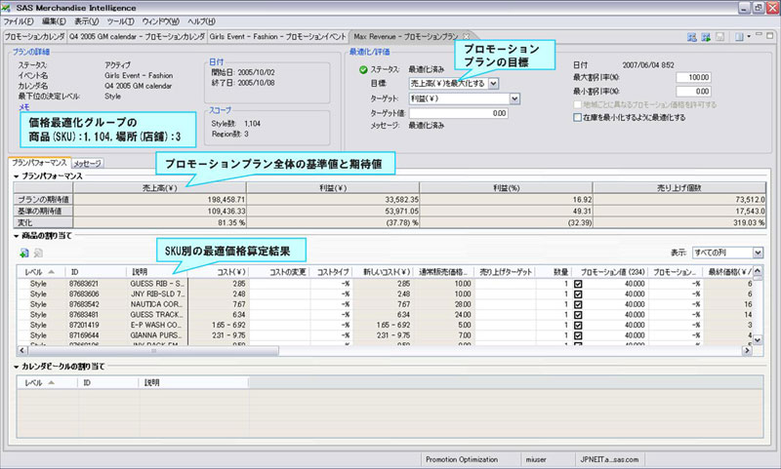
Task: Open the ファイル(F) menu
Action: pos(19,21)
